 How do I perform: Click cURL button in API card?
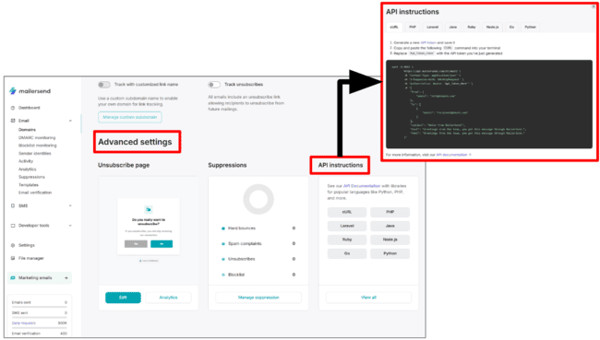(347, 212)
